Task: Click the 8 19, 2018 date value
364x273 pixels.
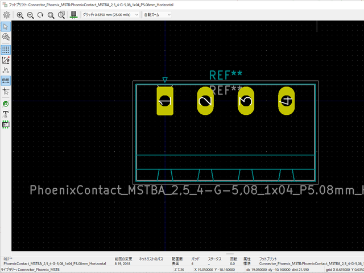Action: point(122,264)
